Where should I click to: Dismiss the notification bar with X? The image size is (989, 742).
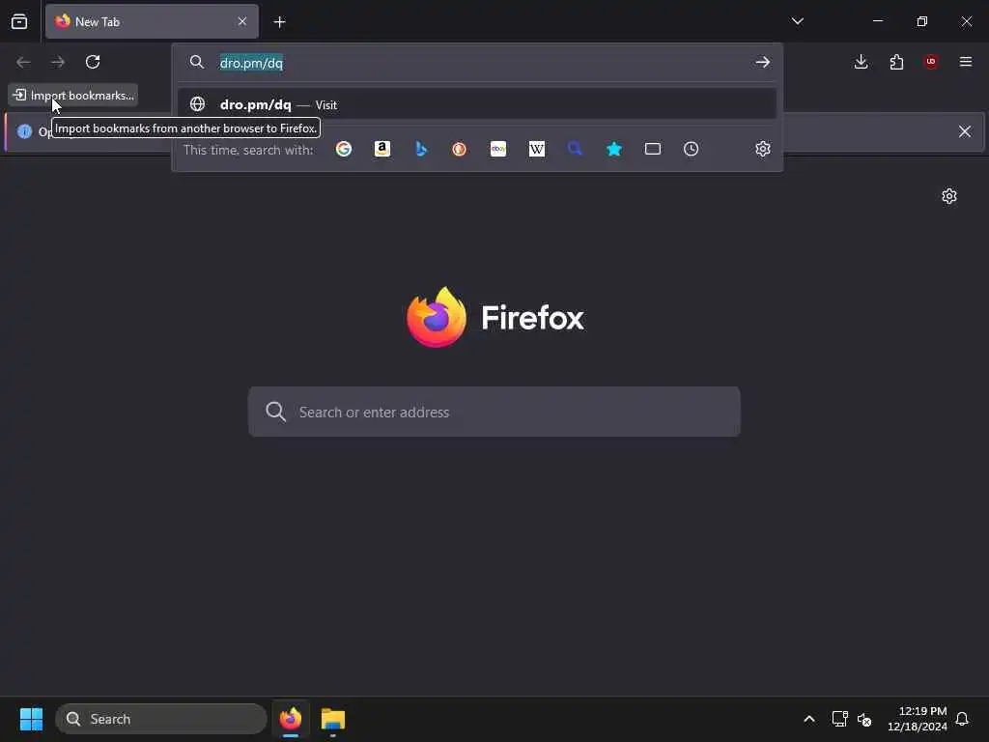[x=965, y=131]
